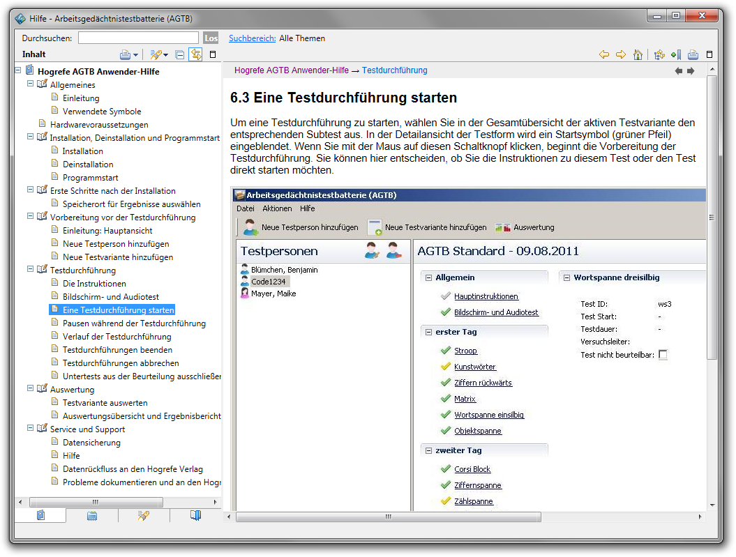Open the help Home page icon
Image resolution: width=736 pixels, height=557 pixels.
638,54
